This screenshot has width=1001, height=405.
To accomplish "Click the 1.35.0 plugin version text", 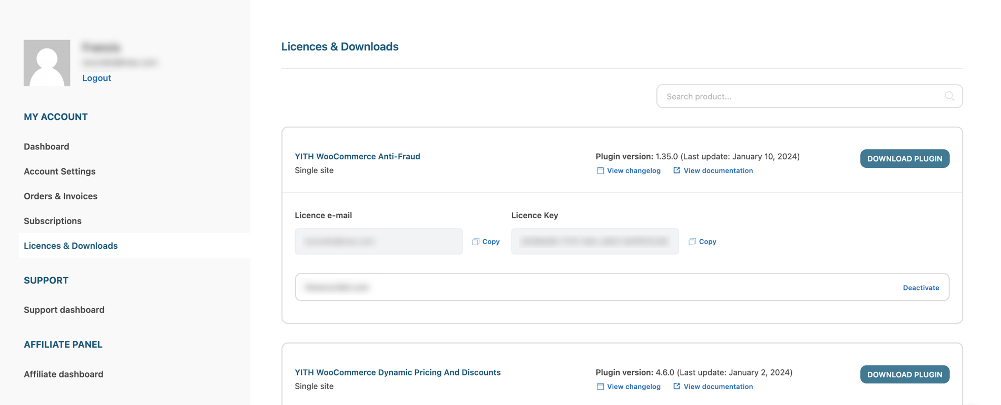I will [666, 156].
